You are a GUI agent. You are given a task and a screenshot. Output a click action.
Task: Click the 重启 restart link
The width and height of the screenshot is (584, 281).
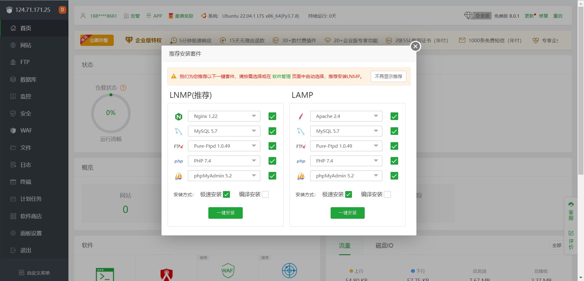(558, 16)
